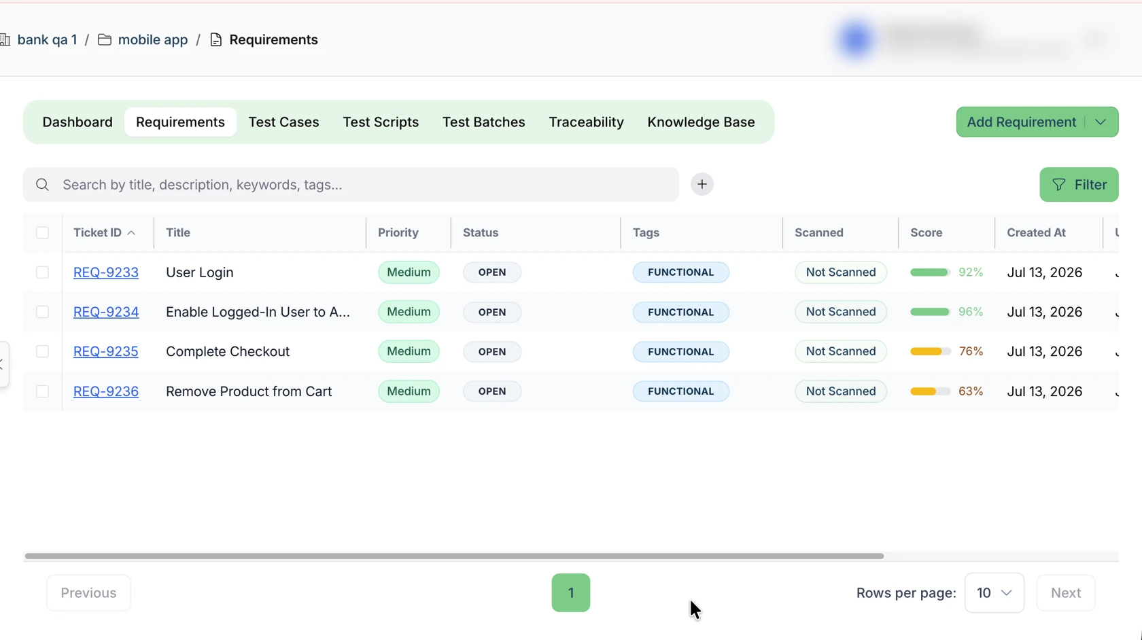Click the plus icon beside the search bar
This screenshot has width=1142, height=640.
click(702, 184)
